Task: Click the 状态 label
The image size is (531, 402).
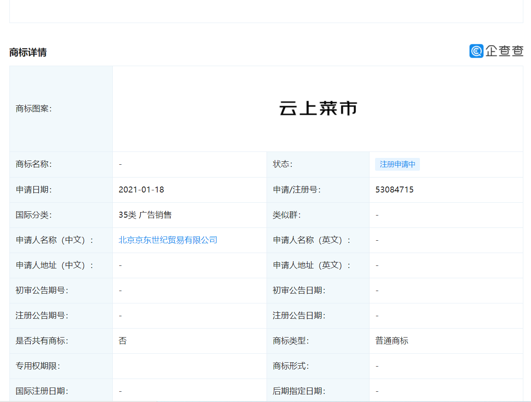Action: [283, 164]
